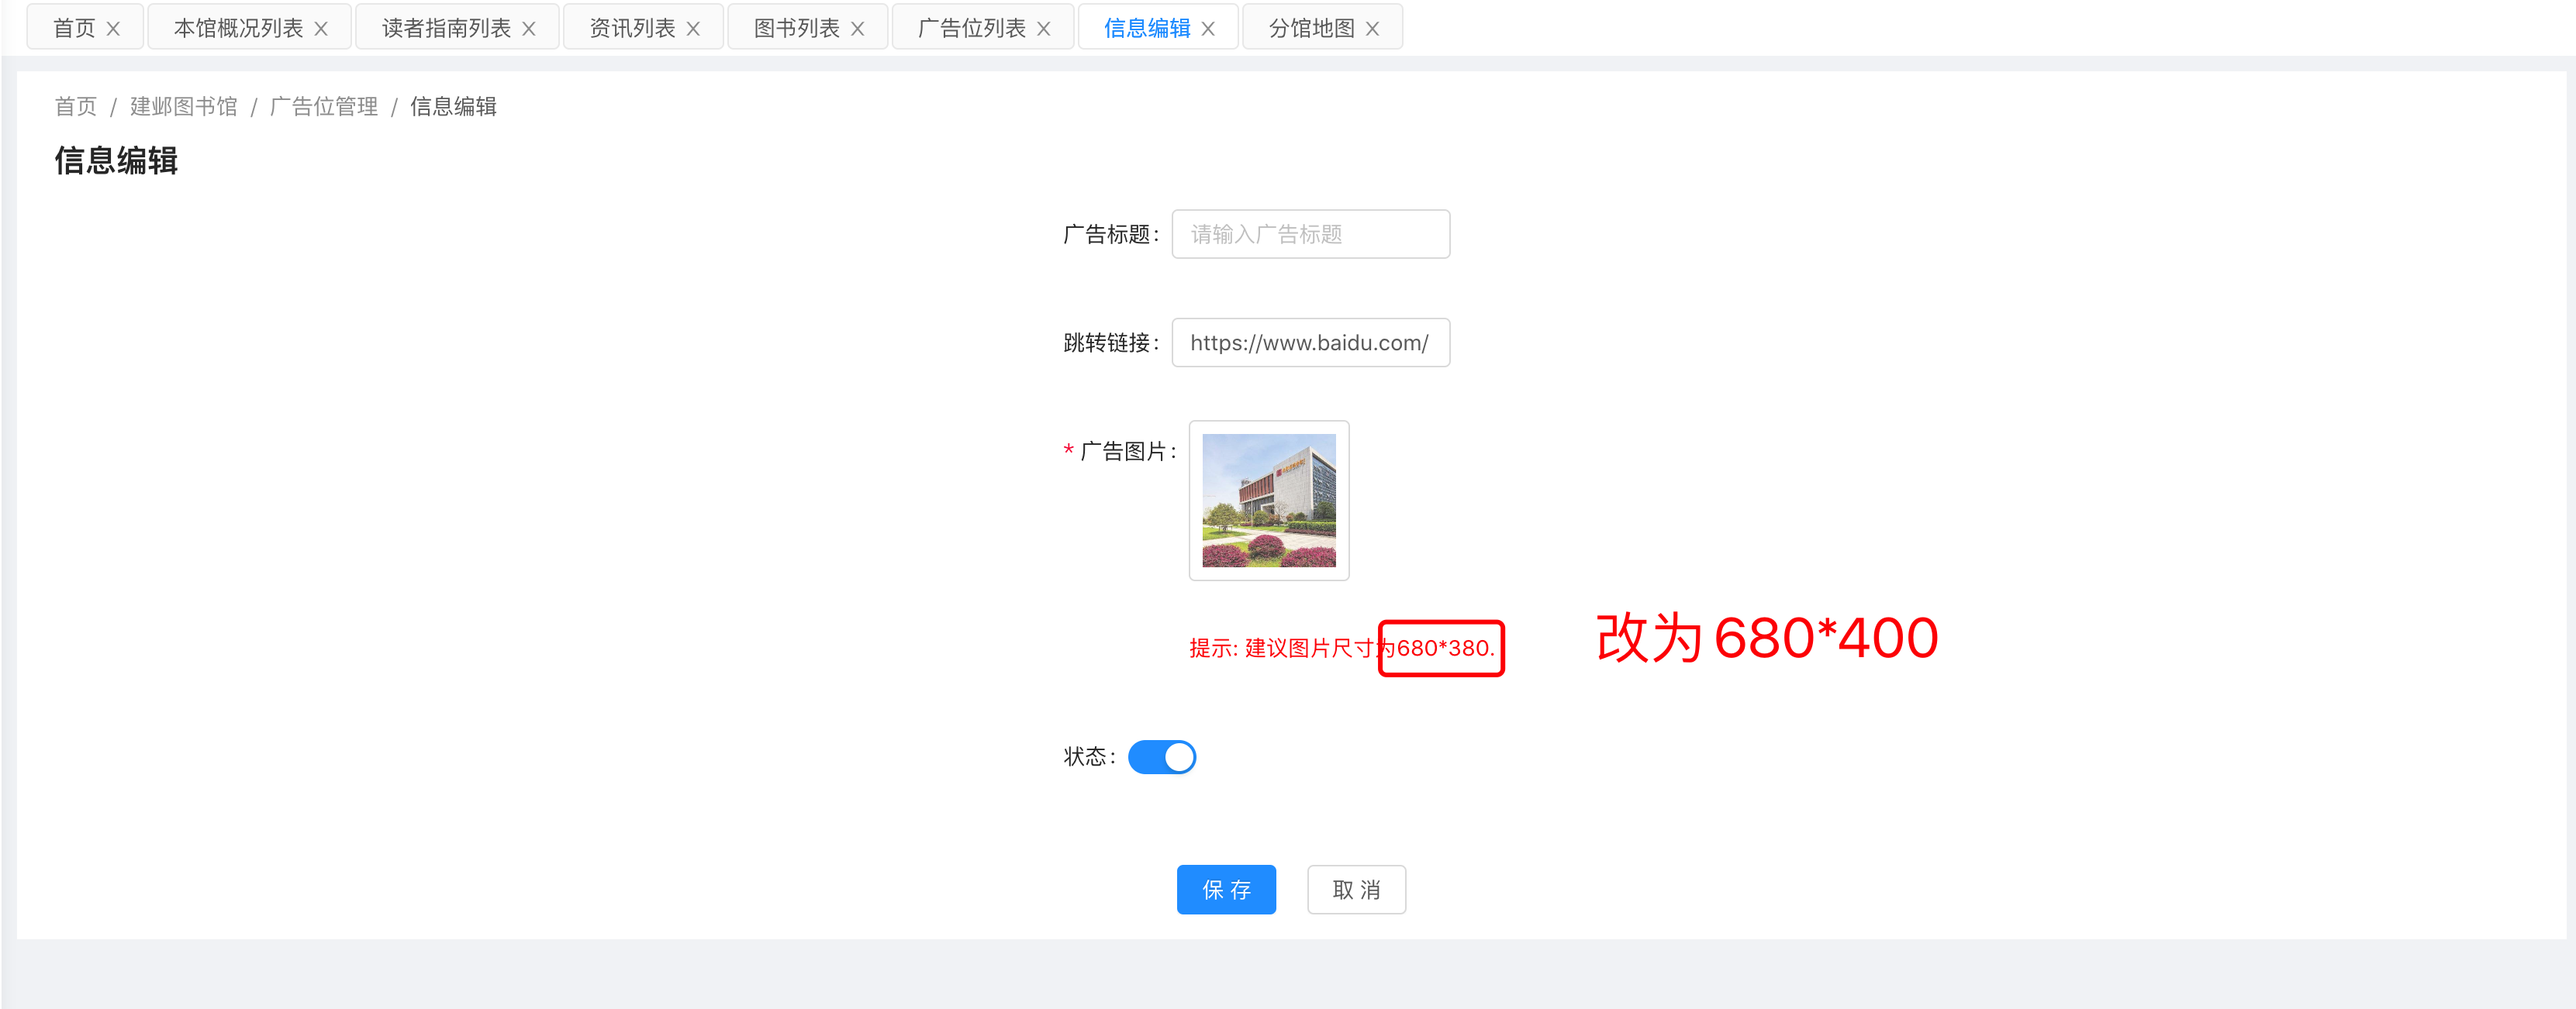Click the 跳转链接 label
This screenshot has width=2576, height=1009.
(1111, 343)
